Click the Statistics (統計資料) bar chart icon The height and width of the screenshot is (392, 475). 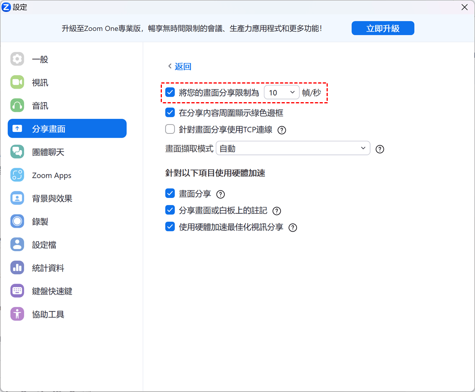pos(17,268)
